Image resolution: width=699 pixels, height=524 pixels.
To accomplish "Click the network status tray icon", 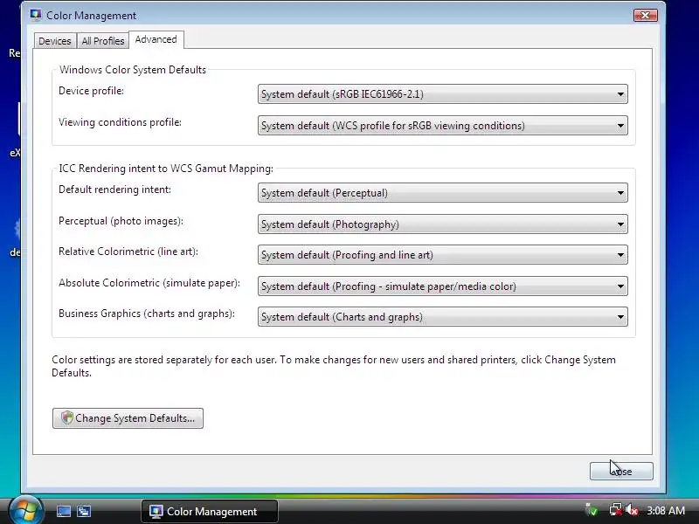I will pos(615,510).
